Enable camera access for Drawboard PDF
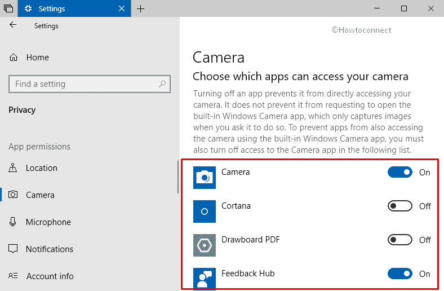This screenshot has height=291, width=444. pos(400,240)
